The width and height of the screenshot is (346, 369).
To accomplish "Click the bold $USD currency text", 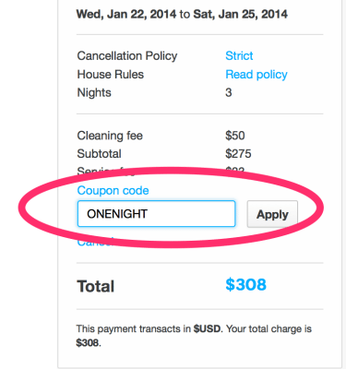I will [207, 328].
